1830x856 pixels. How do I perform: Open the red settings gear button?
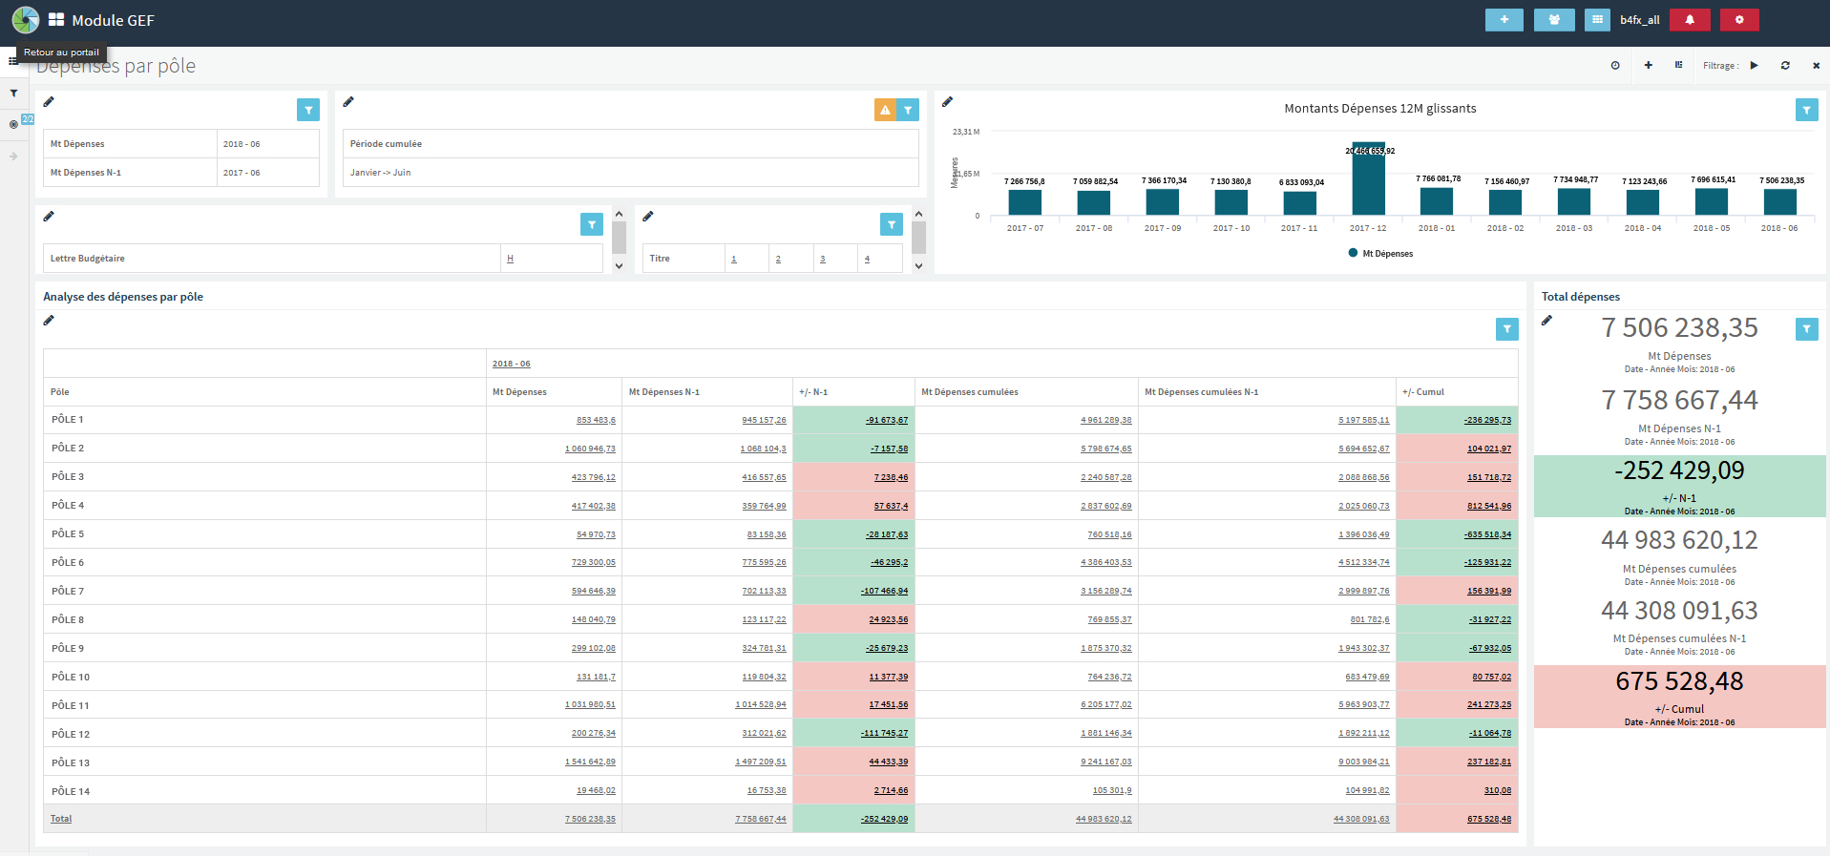pyautogui.click(x=1738, y=20)
